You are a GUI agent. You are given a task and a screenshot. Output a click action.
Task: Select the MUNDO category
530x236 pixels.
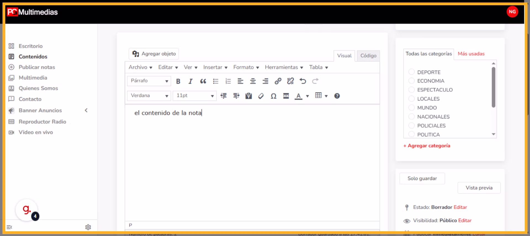click(x=411, y=108)
